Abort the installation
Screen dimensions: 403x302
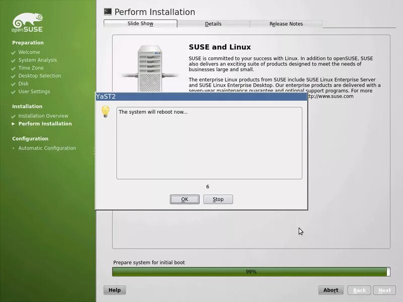pyautogui.click(x=331, y=290)
